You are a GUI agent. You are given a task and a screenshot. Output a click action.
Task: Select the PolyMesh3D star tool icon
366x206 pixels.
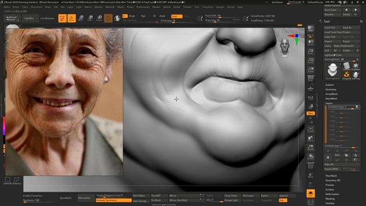coord(356,66)
